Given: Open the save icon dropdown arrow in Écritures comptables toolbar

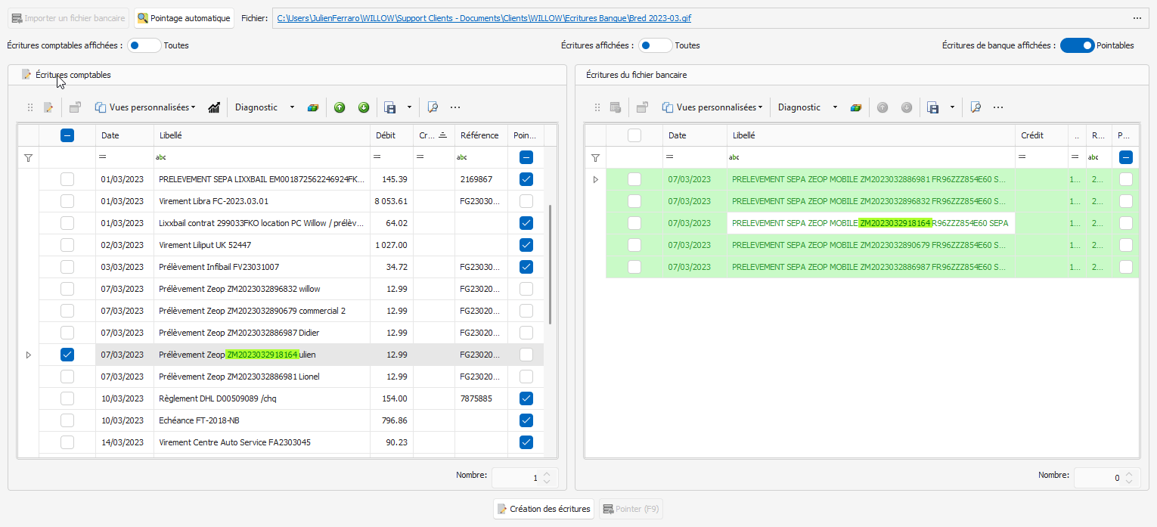Looking at the screenshot, I should pyautogui.click(x=409, y=107).
